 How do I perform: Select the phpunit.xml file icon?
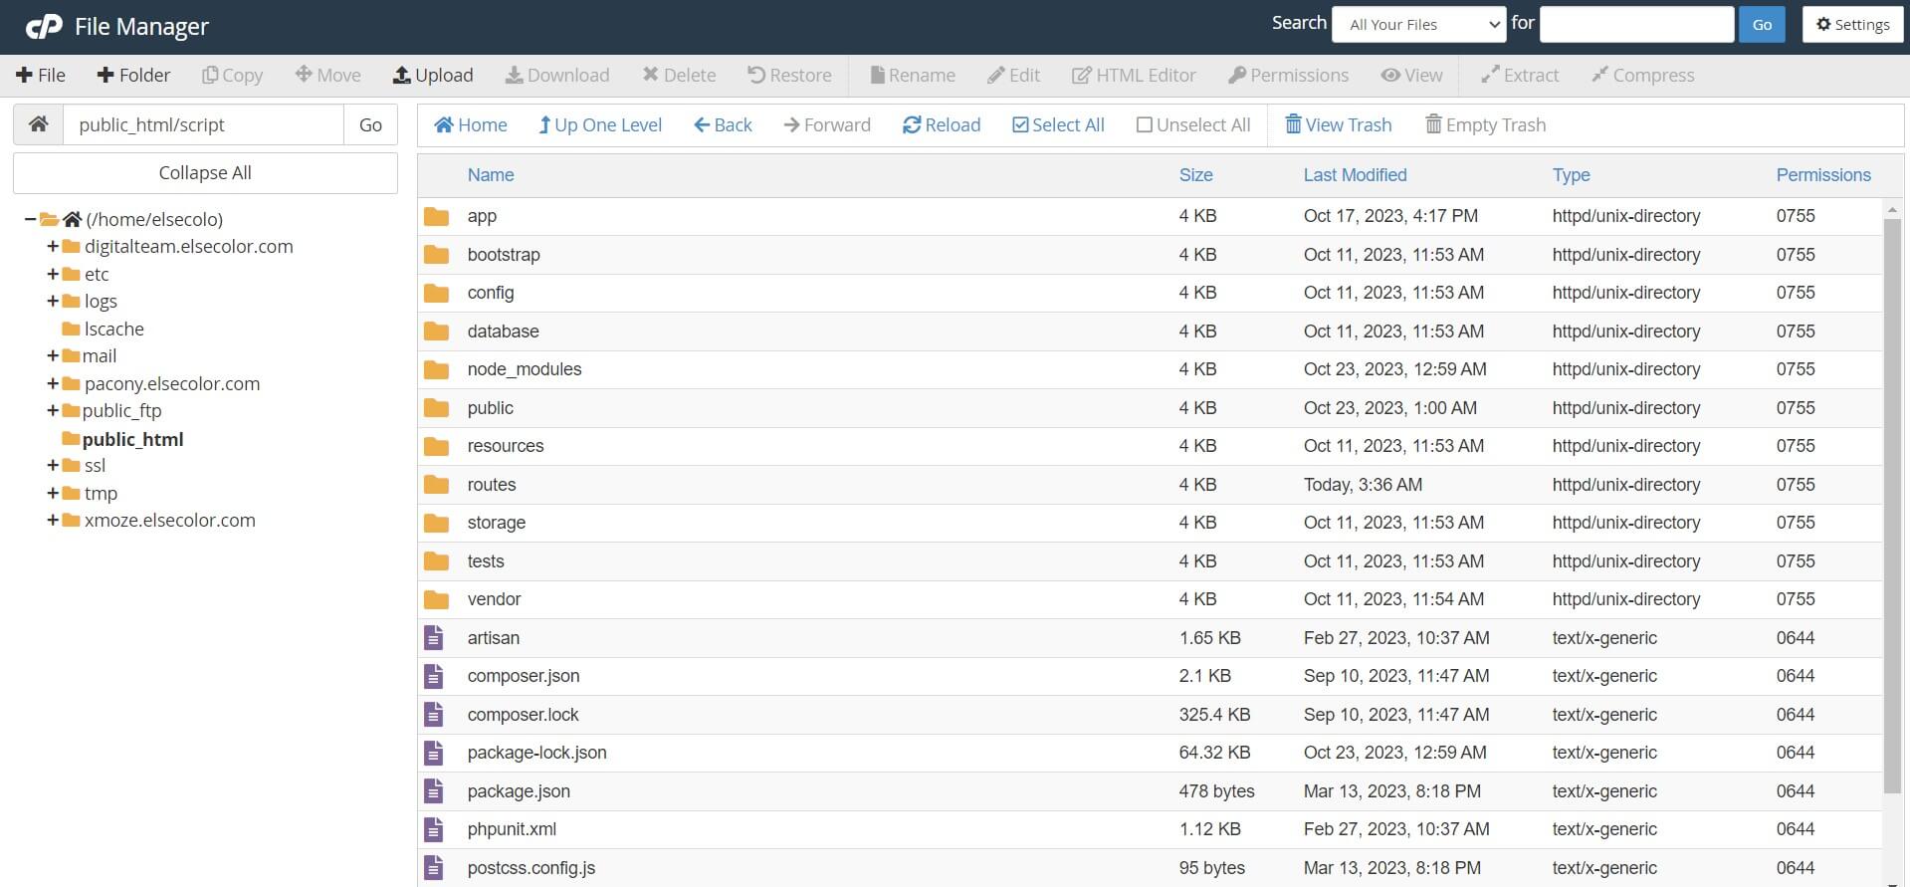[433, 829]
